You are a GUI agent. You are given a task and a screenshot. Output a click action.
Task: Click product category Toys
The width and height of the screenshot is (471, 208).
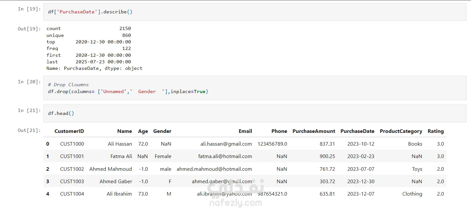click(x=417, y=169)
